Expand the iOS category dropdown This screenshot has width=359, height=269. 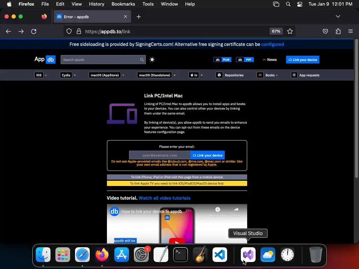coord(40,75)
